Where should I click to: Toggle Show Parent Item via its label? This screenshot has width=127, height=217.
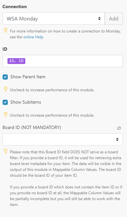pyautogui.click(x=28, y=77)
